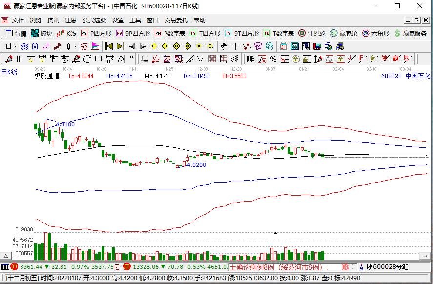Open the P数字表 tool

(170, 33)
